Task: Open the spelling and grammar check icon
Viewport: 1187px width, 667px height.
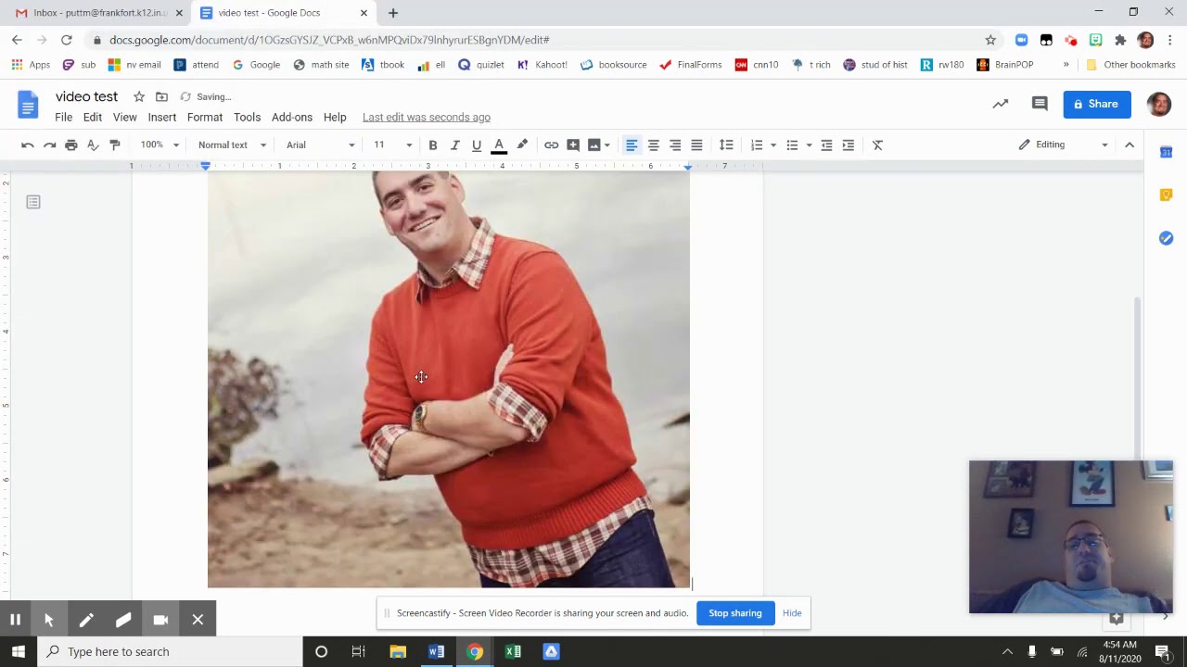Action: pyautogui.click(x=93, y=145)
